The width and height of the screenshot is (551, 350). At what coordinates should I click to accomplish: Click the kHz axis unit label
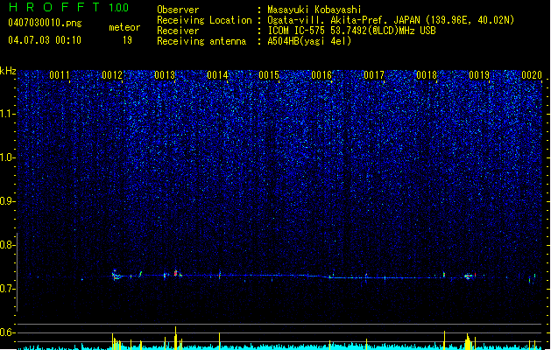coord(8,71)
